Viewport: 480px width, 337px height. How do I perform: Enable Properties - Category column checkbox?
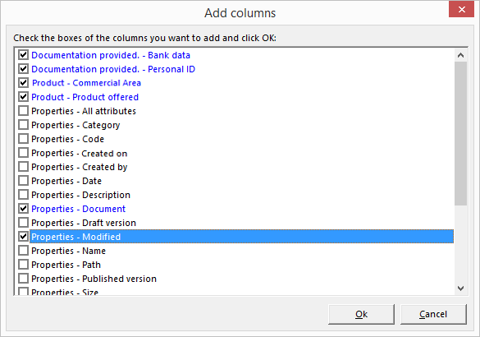[x=23, y=125]
